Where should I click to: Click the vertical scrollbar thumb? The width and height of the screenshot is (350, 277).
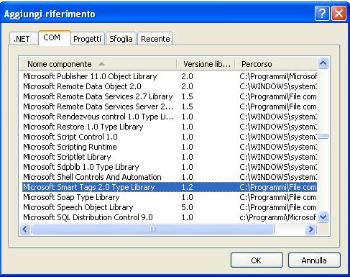[323, 136]
